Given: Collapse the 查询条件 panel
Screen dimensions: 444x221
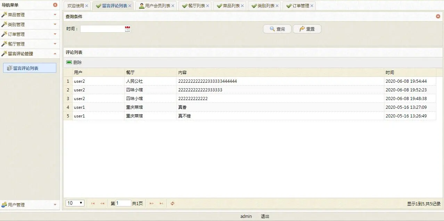Looking at the screenshot, I should [438, 16].
